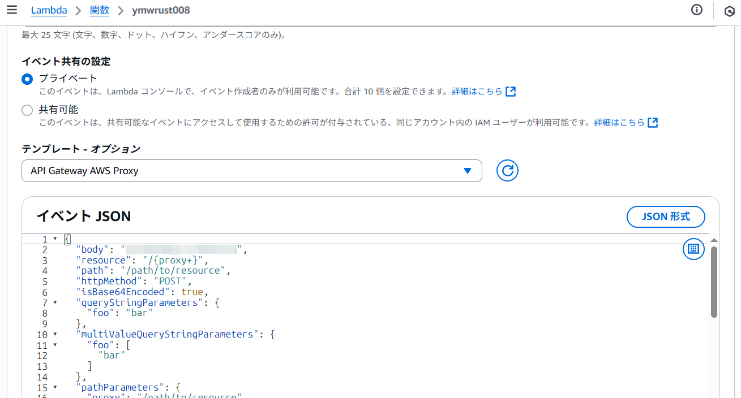The image size is (741, 398).
Task: Select the 共有可能 radio option
Action: pos(27,110)
